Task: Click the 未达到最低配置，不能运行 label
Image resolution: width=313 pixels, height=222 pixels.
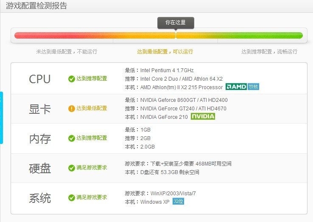Action: point(67,52)
